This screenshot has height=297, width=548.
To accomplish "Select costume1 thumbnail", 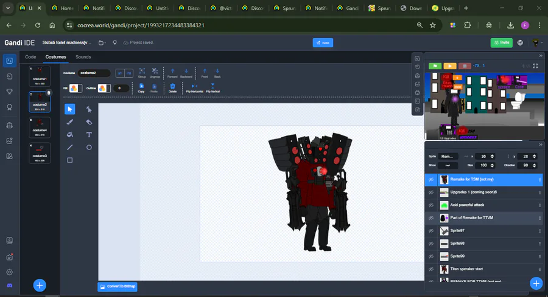I will click(40, 76).
